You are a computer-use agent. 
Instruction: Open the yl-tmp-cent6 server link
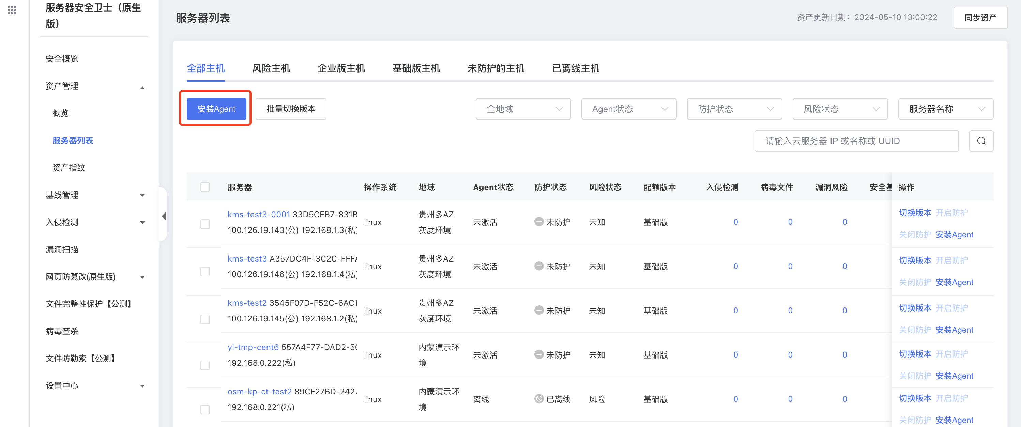click(x=253, y=347)
